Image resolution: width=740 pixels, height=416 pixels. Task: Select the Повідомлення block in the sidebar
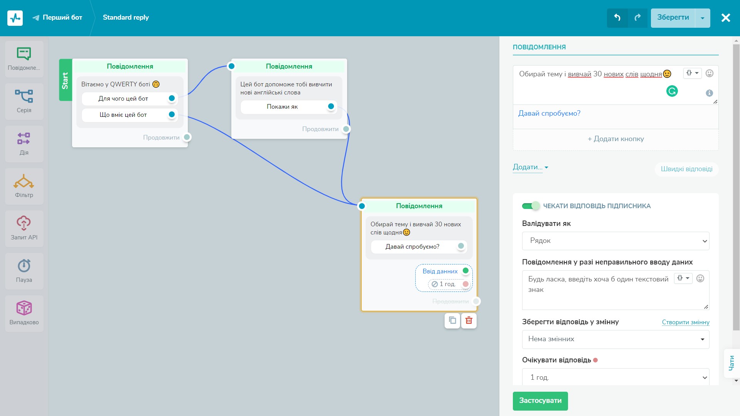click(24, 59)
